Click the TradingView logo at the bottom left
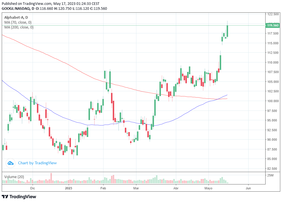 pos(19,197)
